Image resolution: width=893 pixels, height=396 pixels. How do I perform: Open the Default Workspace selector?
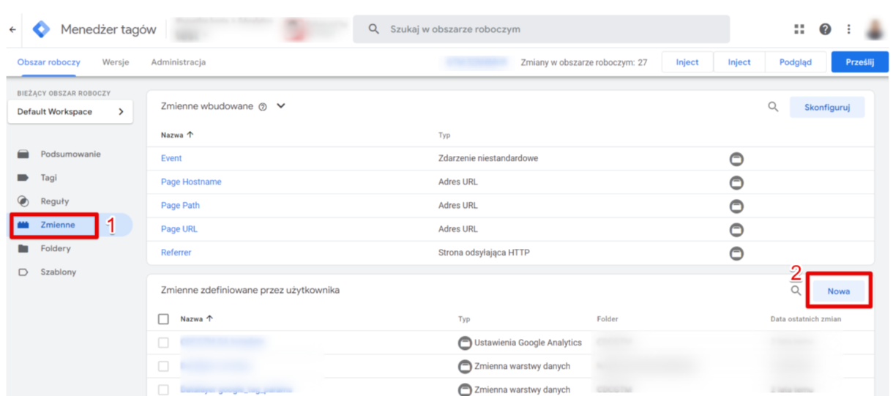(x=70, y=112)
